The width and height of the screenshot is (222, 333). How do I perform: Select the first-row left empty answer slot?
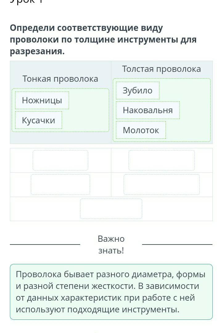(x=60, y=160)
